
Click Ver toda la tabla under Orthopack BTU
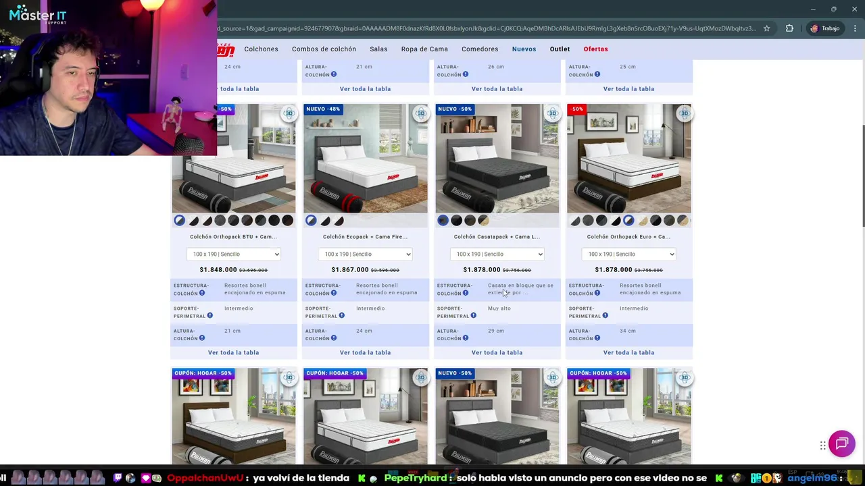pyautogui.click(x=233, y=352)
